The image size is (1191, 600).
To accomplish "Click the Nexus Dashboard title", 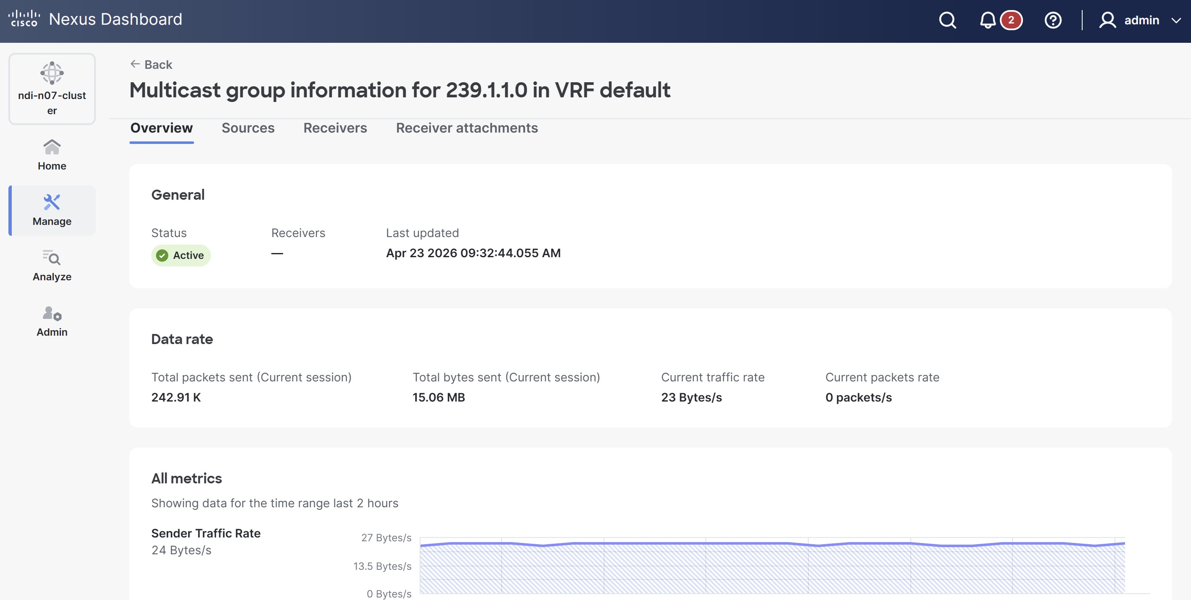I will (116, 19).
